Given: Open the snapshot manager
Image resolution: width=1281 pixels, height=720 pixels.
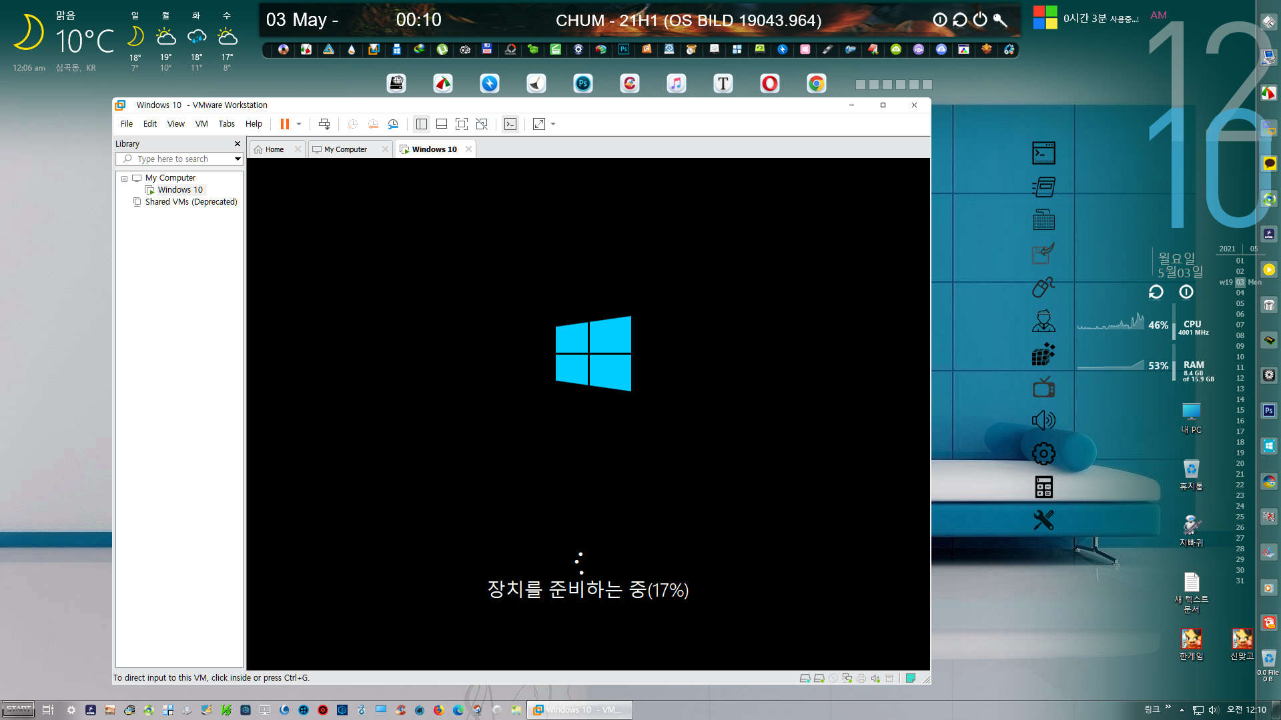Looking at the screenshot, I should pyautogui.click(x=394, y=124).
